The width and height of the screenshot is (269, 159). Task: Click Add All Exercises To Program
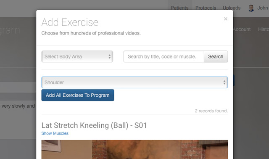pos(78,95)
